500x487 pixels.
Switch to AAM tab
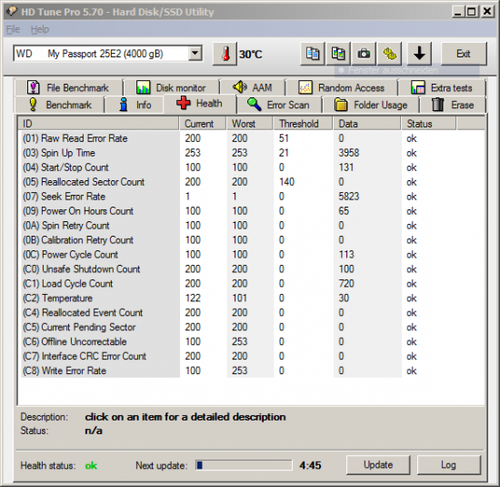(x=253, y=87)
